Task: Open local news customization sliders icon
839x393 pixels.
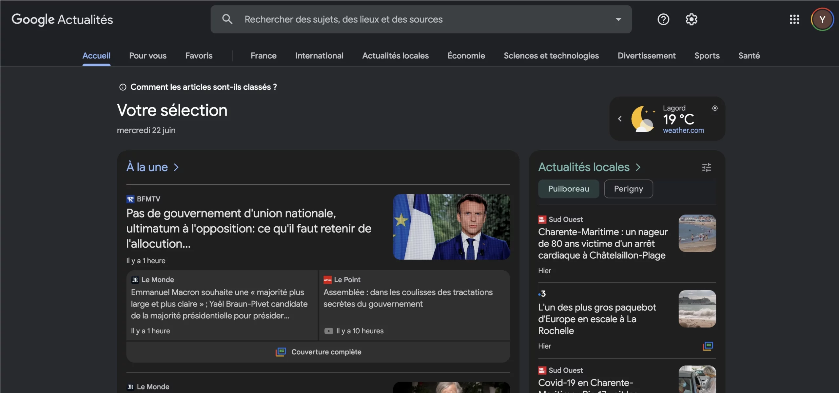Action: pos(707,167)
